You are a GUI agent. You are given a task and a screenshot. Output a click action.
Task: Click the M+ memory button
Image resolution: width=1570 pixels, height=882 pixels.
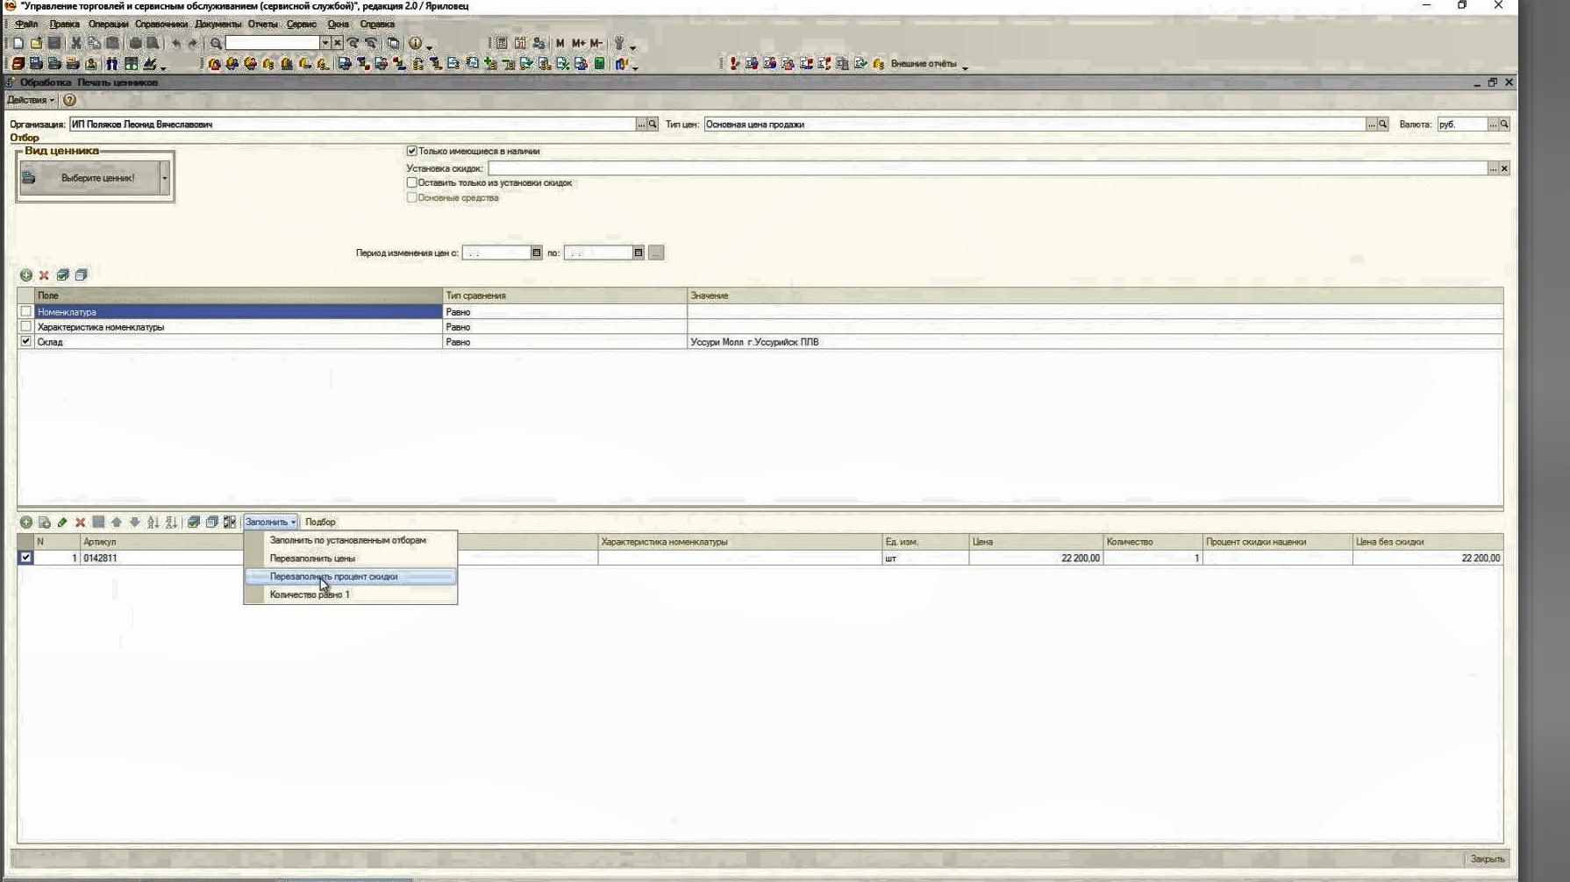[578, 43]
